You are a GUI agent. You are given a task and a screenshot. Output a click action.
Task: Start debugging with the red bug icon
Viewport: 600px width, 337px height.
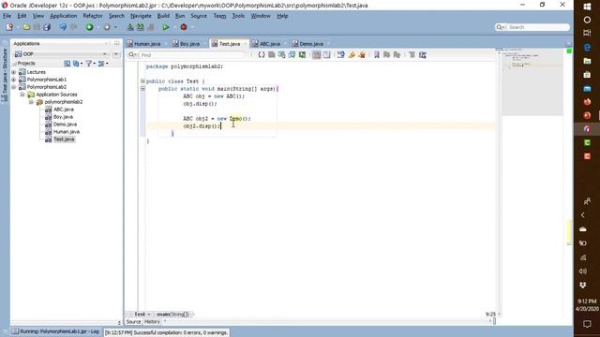pyautogui.click(x=184, y=27)
